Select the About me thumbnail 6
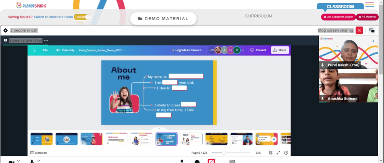This screenshot has height=163, width=384. pos(167,139)
